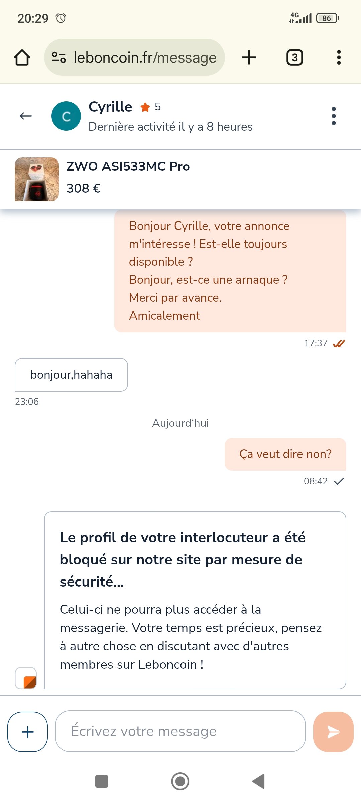
Task: Tap the ZWO ASI533MC Pro ad thumbnail
Action: (x=37, y=179)
